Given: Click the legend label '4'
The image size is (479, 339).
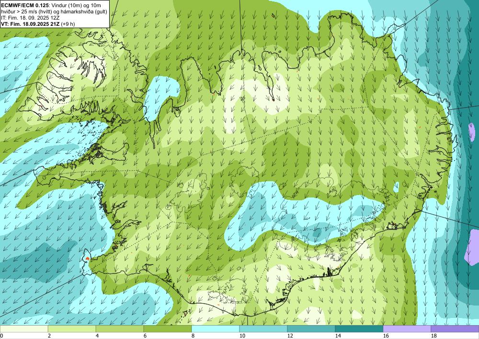Looking at the screenshot, I should 97,336.
